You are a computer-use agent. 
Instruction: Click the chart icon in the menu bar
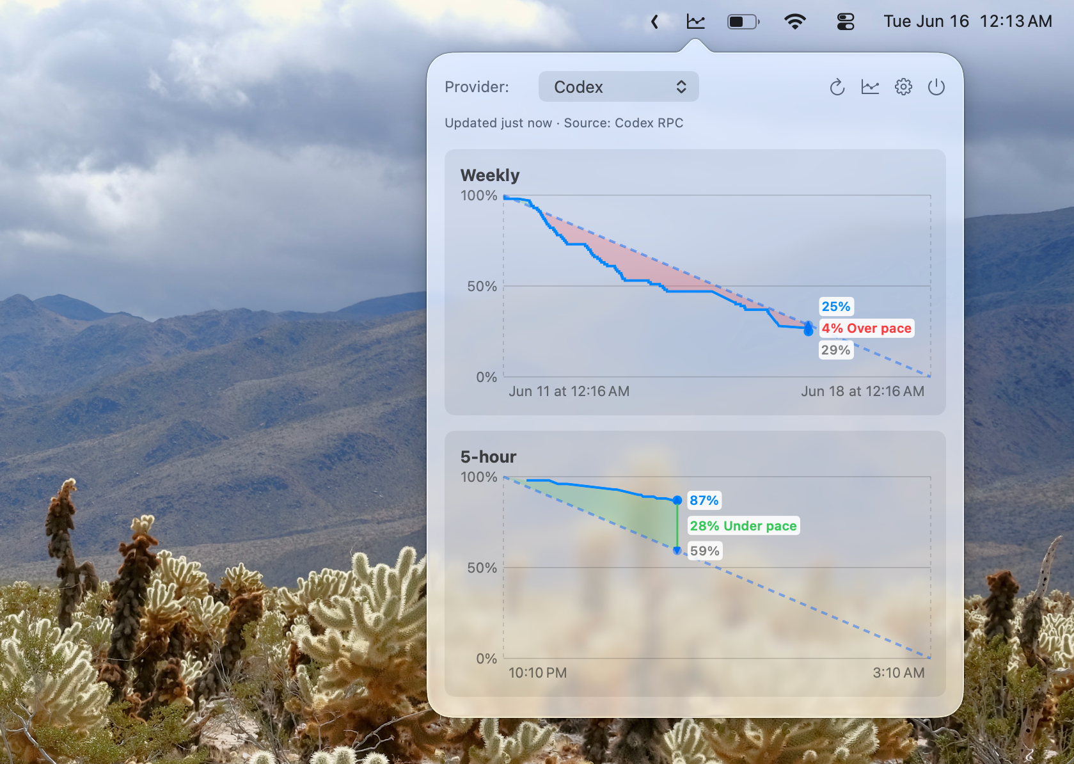pyautogui.click(x=695, y=22)
